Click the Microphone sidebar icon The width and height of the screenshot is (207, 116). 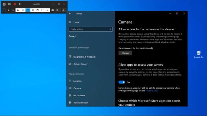(70, 95)
